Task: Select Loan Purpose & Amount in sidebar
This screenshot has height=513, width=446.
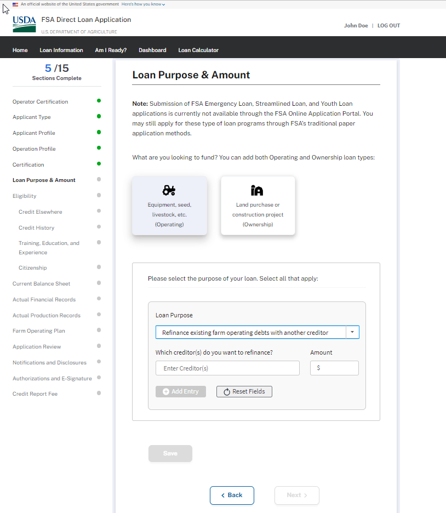Action: click(x=44, y=180)
